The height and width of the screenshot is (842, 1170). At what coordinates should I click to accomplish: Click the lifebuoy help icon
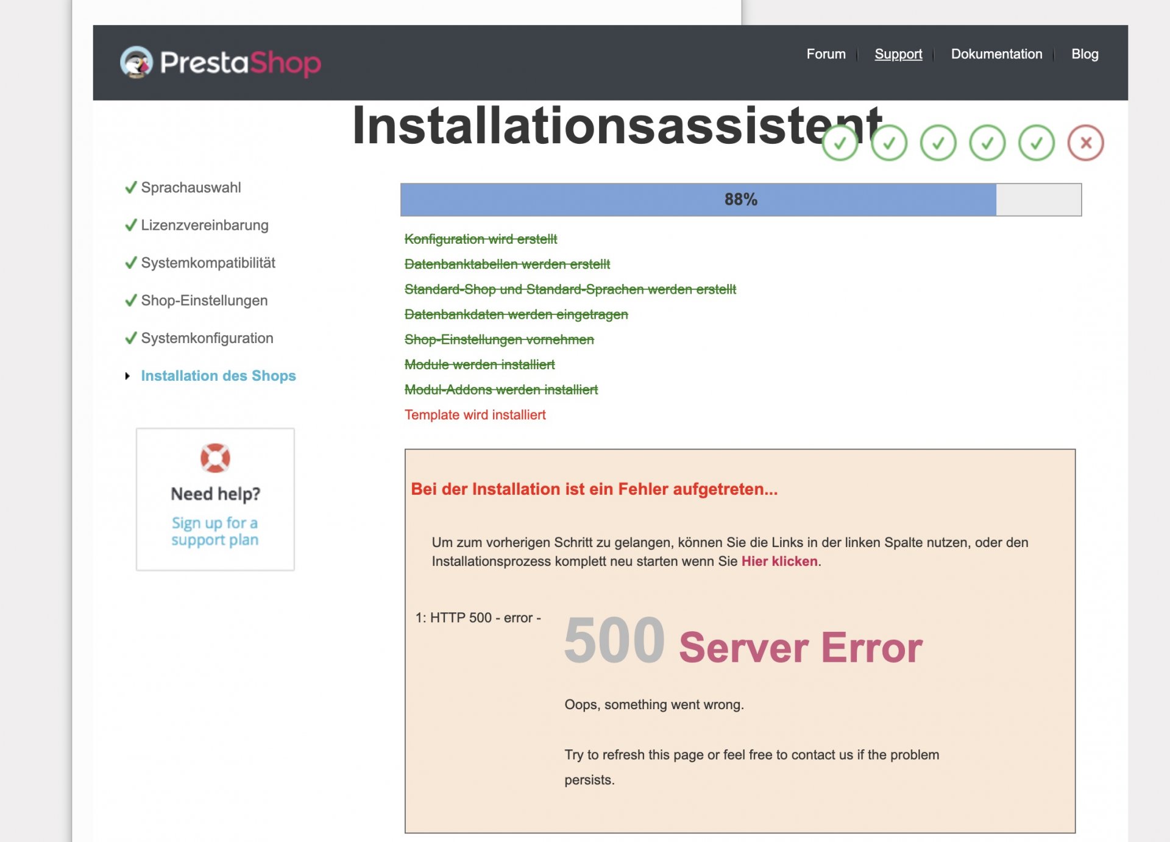(x=215, y=458)
